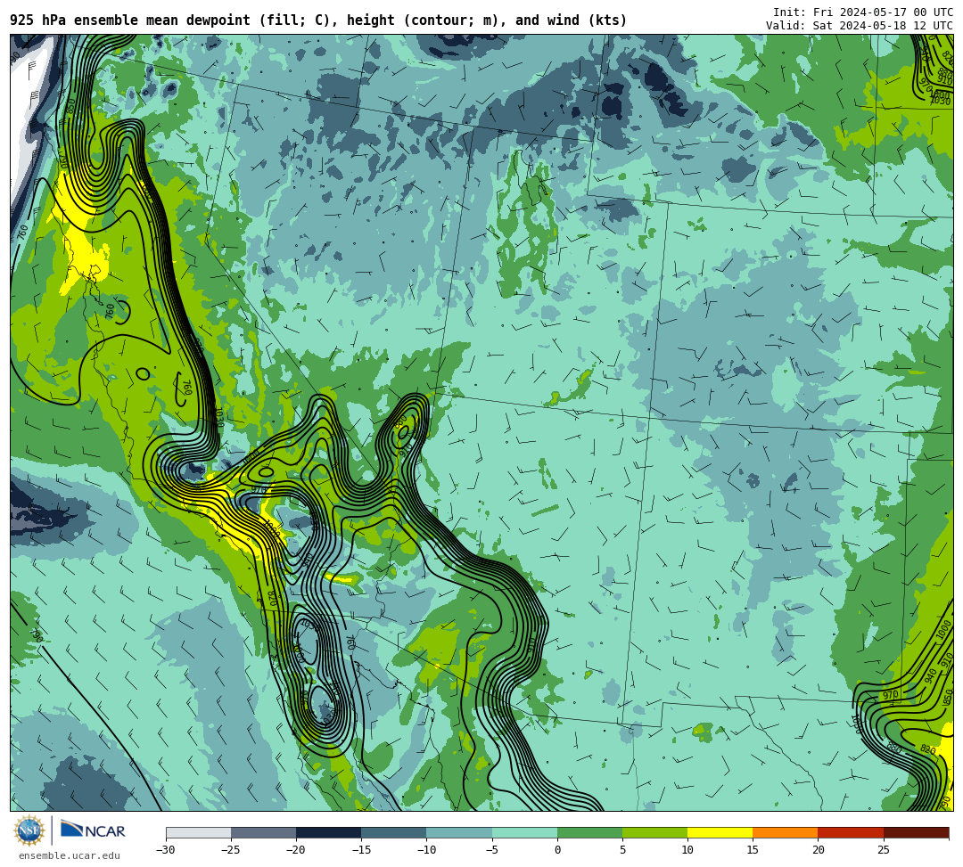Screen dimensions: 963x867
Task: Click the colorbar tick label 10
Action: click(x=687, y=850)
